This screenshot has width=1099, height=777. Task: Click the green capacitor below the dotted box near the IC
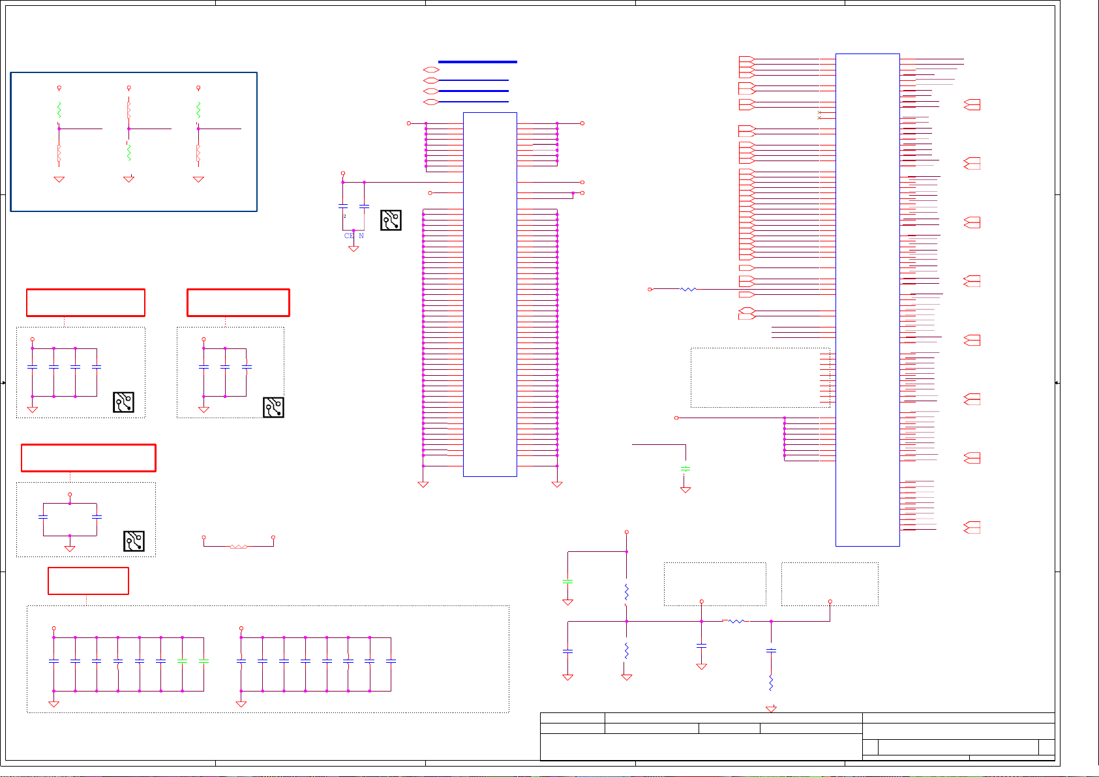click(685, 469)
